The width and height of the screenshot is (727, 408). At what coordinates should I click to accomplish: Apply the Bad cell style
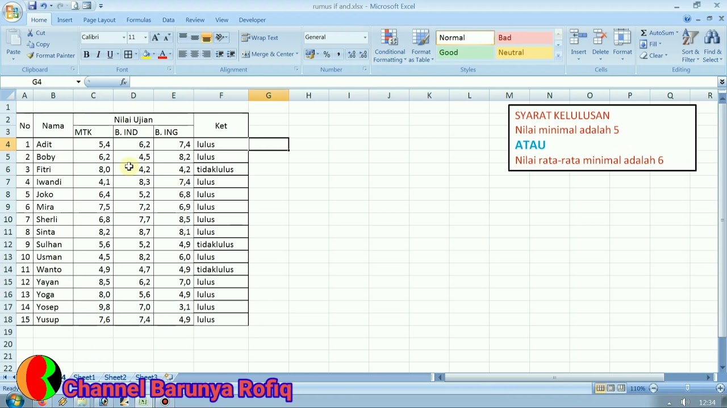tap(524, 37)
